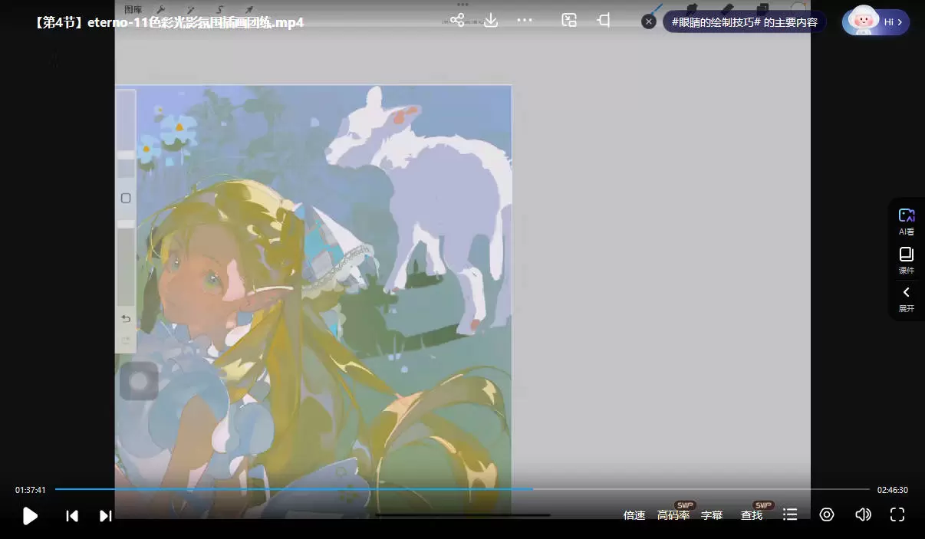
Task: Enter fullscreen mode
Action: (x=897, y=514)
